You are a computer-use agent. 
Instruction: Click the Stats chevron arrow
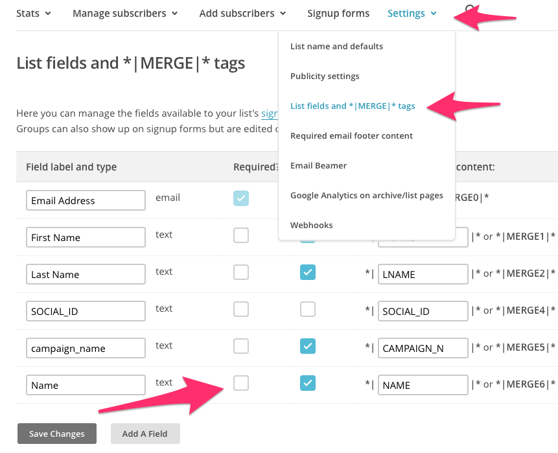pyautogui.click(x=48, y=14)
